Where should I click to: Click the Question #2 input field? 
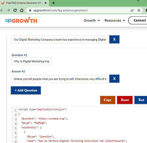(x=31, y=61)
